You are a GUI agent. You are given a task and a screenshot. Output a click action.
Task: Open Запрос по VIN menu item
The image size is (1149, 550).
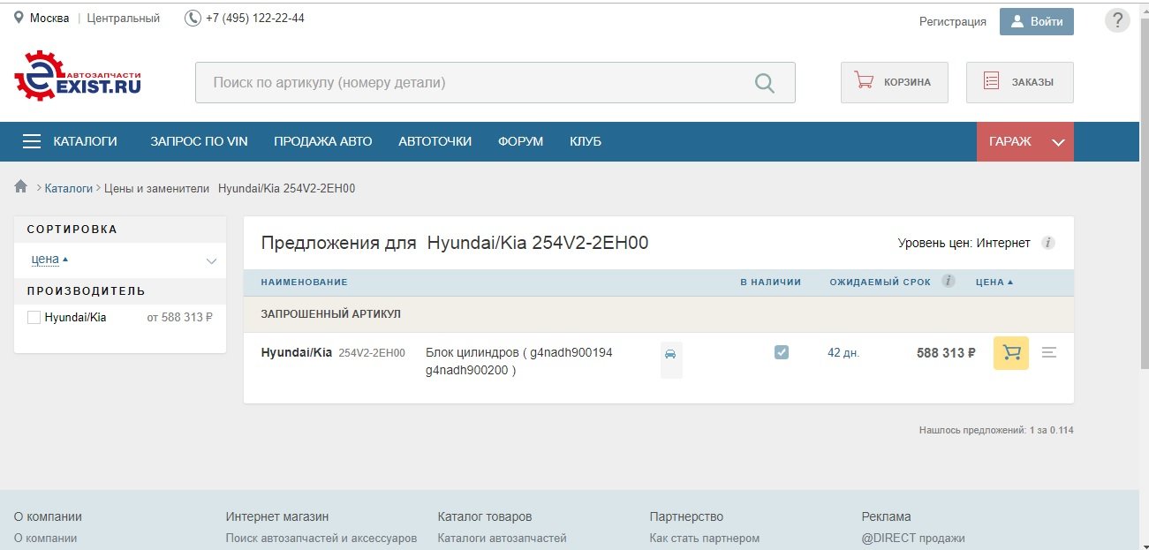pos(199,141)
